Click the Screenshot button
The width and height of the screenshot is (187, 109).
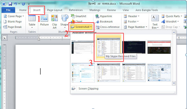click(x=81, y=27)
